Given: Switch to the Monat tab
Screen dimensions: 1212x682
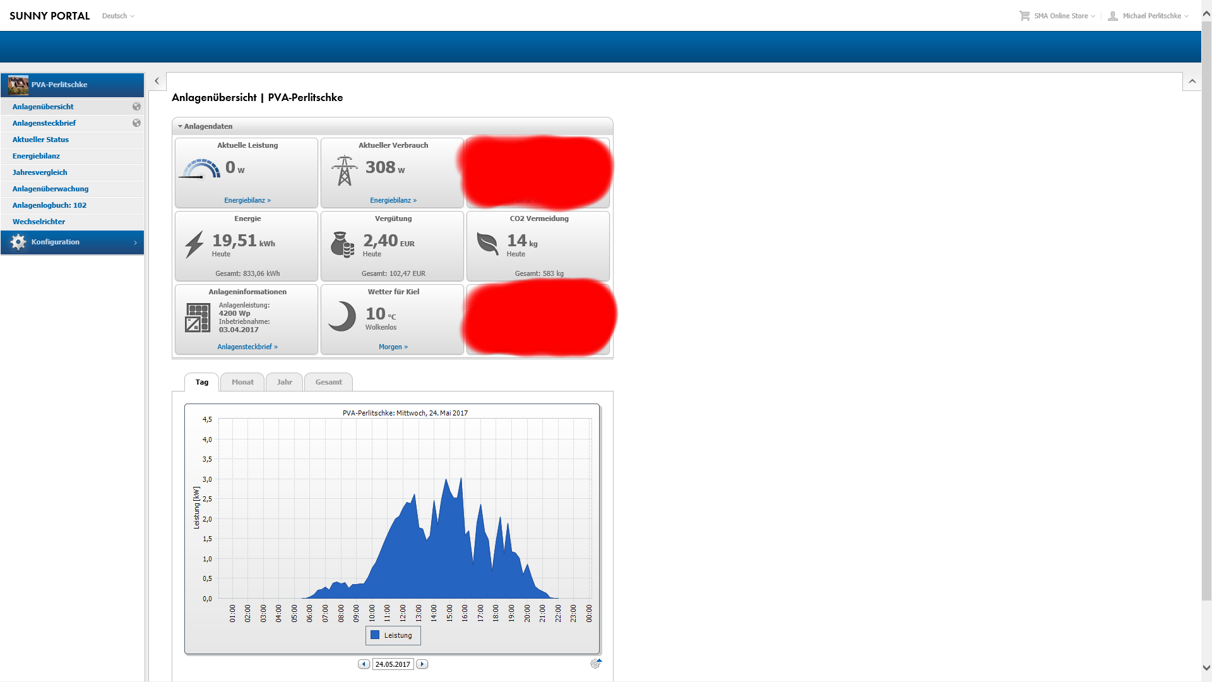Looking at the screenshot, I should (x=242, y=382).
